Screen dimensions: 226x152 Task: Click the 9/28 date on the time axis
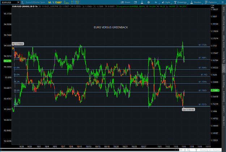tap(21, 147)
